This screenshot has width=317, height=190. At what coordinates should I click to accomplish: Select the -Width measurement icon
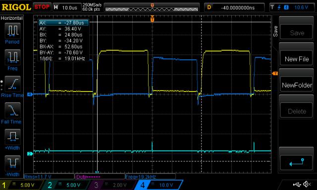12,163
